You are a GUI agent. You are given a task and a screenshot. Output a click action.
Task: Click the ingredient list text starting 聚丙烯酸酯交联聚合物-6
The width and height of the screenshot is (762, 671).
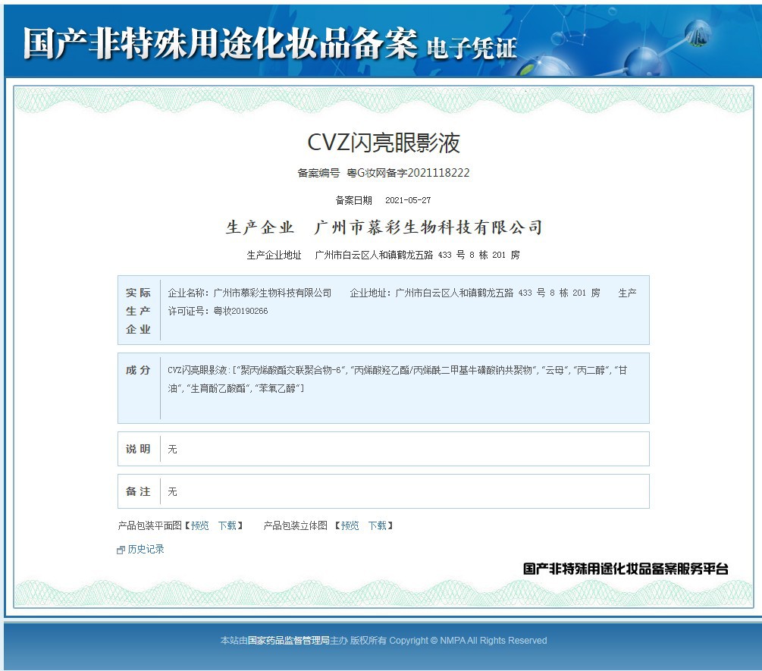click(x=397, y=379)
